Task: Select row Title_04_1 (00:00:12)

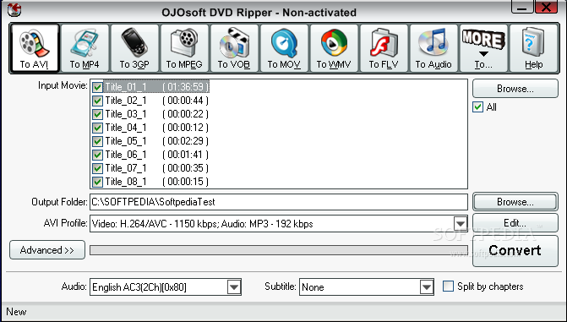Action: 156,128
